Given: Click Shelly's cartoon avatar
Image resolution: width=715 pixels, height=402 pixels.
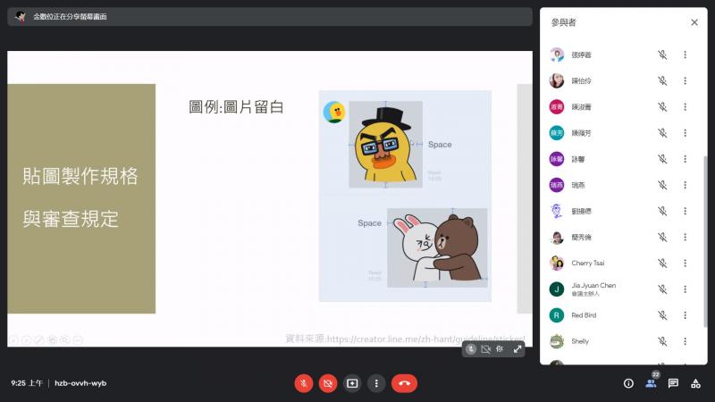Looking at the screenshot, I should 557,341.
